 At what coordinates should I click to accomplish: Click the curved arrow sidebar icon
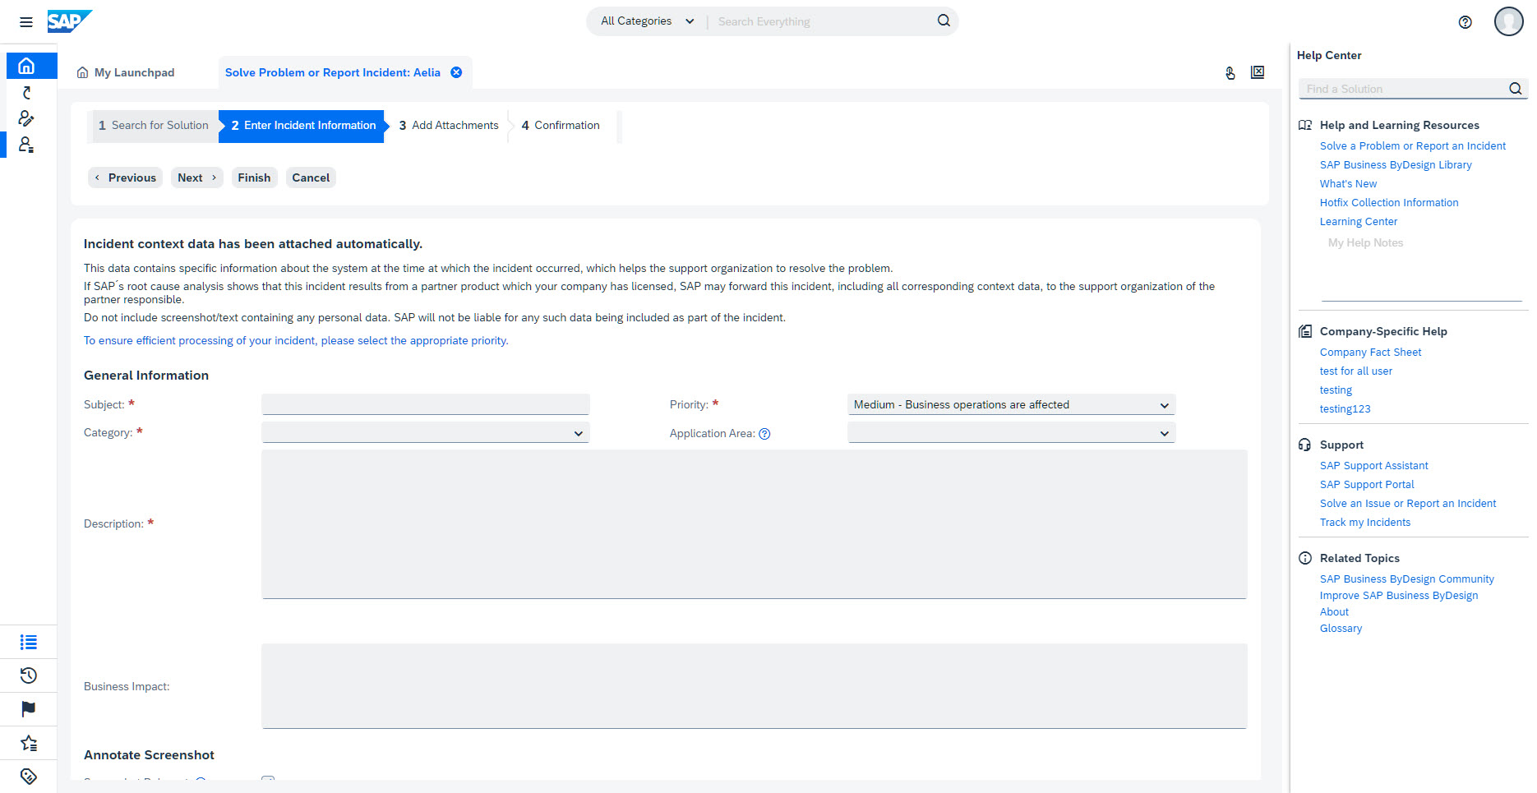(x=26, y=92)
